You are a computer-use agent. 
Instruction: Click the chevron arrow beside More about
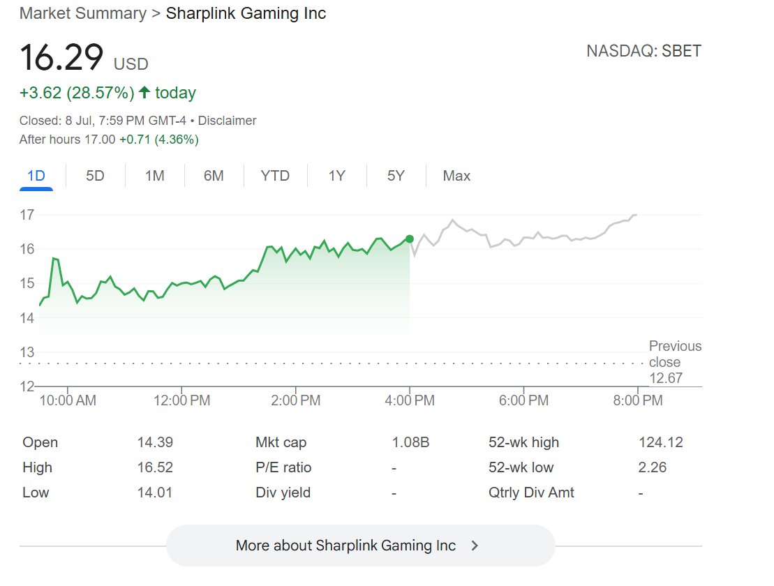475,546
